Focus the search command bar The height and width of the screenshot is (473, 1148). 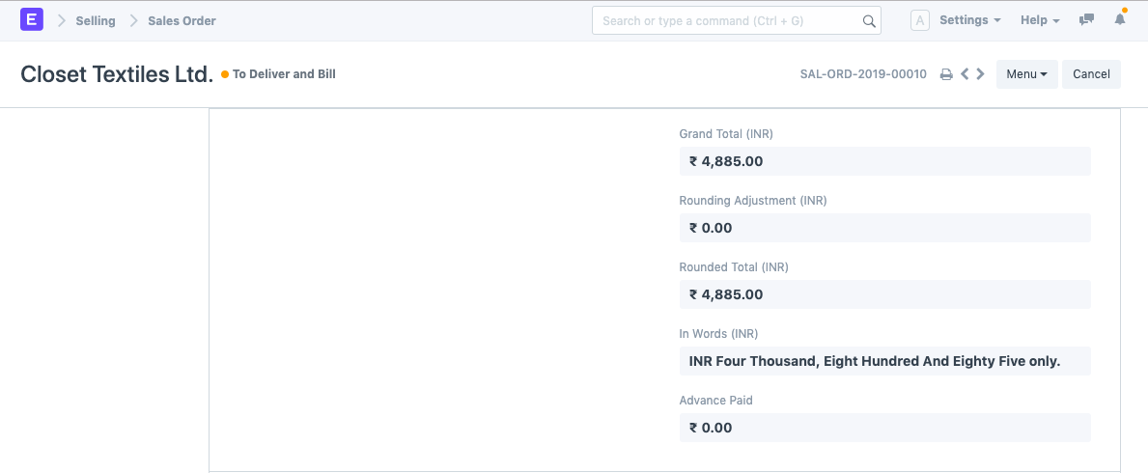729,20
